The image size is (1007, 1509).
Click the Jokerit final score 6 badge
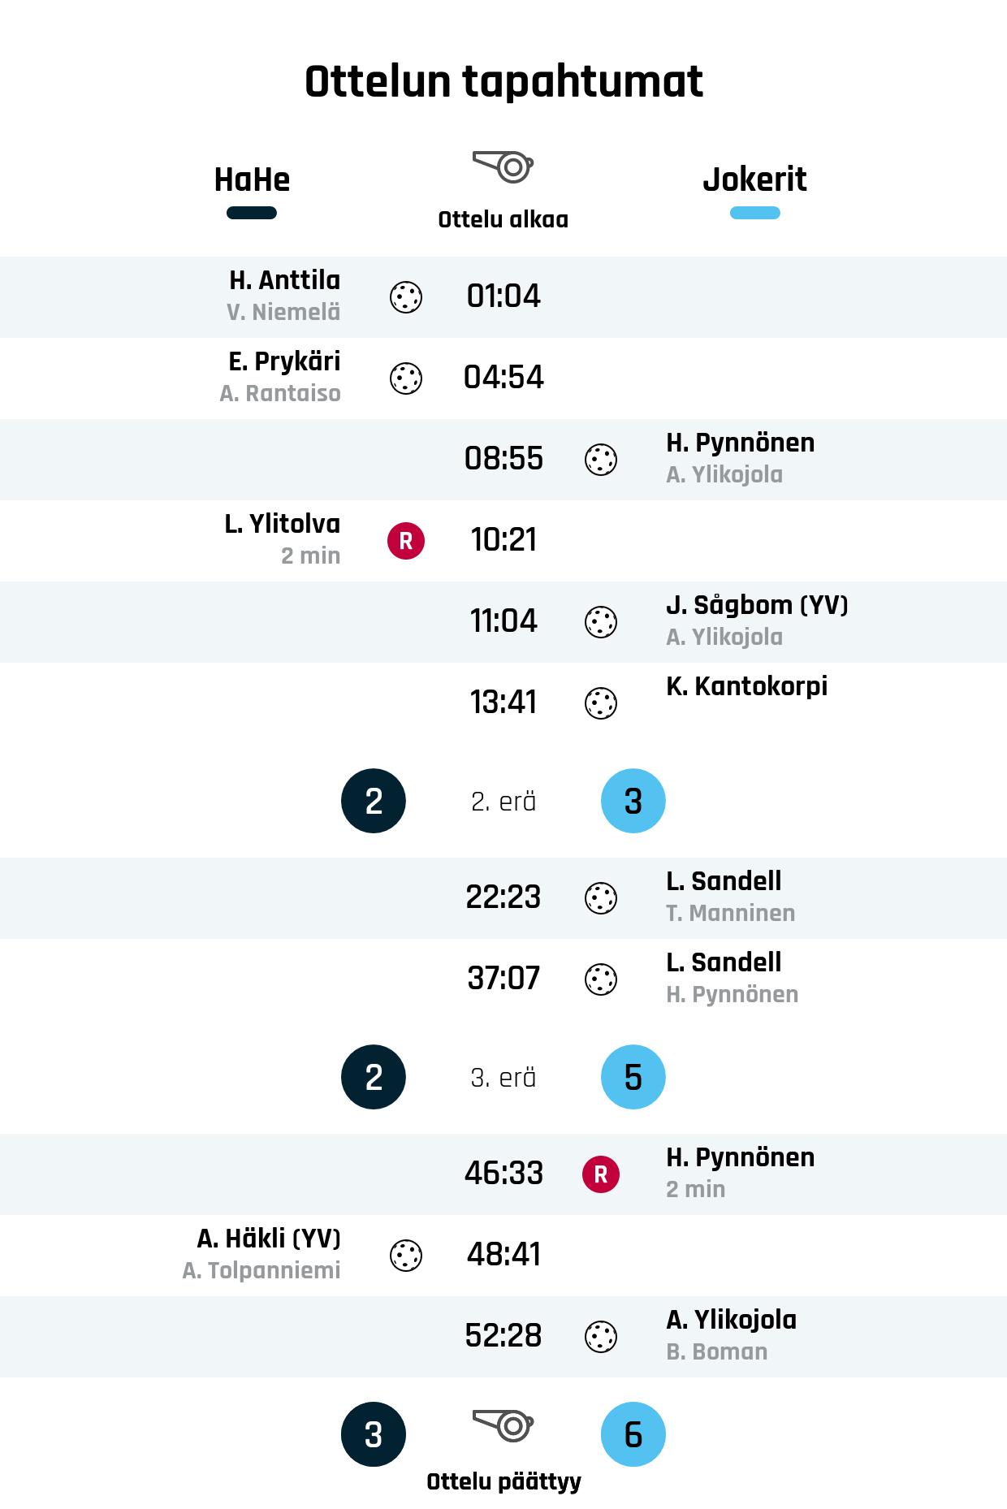click(633, 1434)
